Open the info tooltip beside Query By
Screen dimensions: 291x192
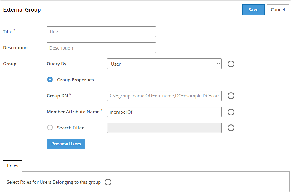click(x=231, y=64)
